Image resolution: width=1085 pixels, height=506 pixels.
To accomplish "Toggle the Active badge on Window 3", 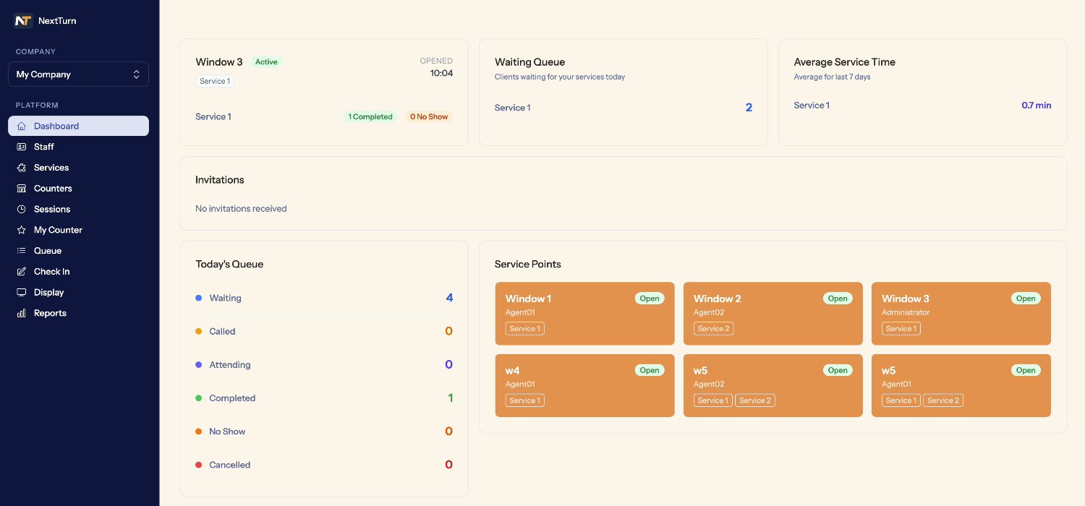I will point(266,62).
